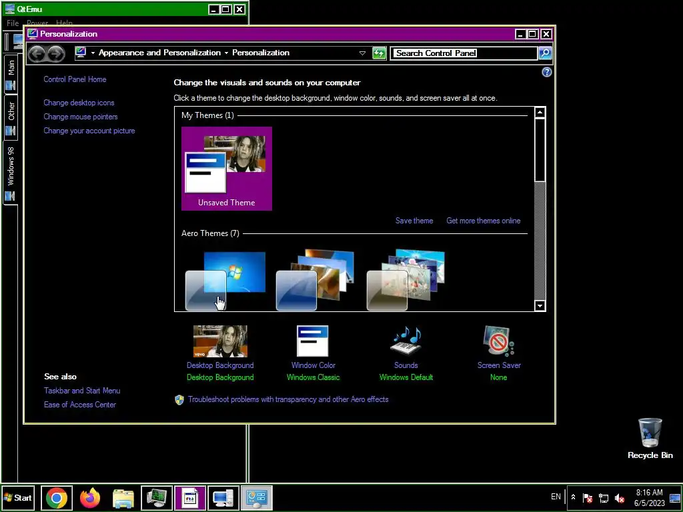Go forward with the Forward arrow
This screenshot has height=512, width=683.
point(56,53)
